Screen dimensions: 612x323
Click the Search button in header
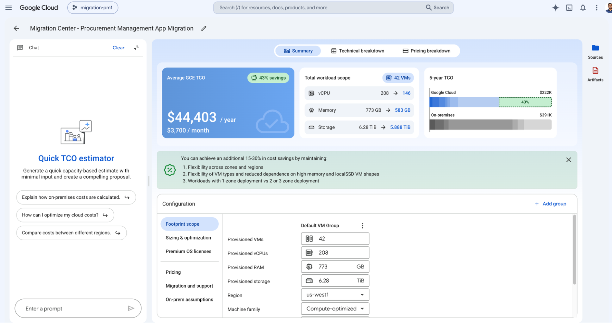click(437, 8)
